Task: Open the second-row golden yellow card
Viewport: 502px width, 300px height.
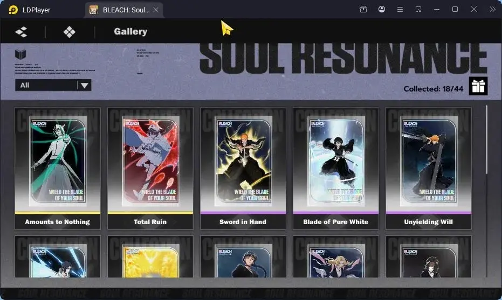Action: tap(150, 257)
